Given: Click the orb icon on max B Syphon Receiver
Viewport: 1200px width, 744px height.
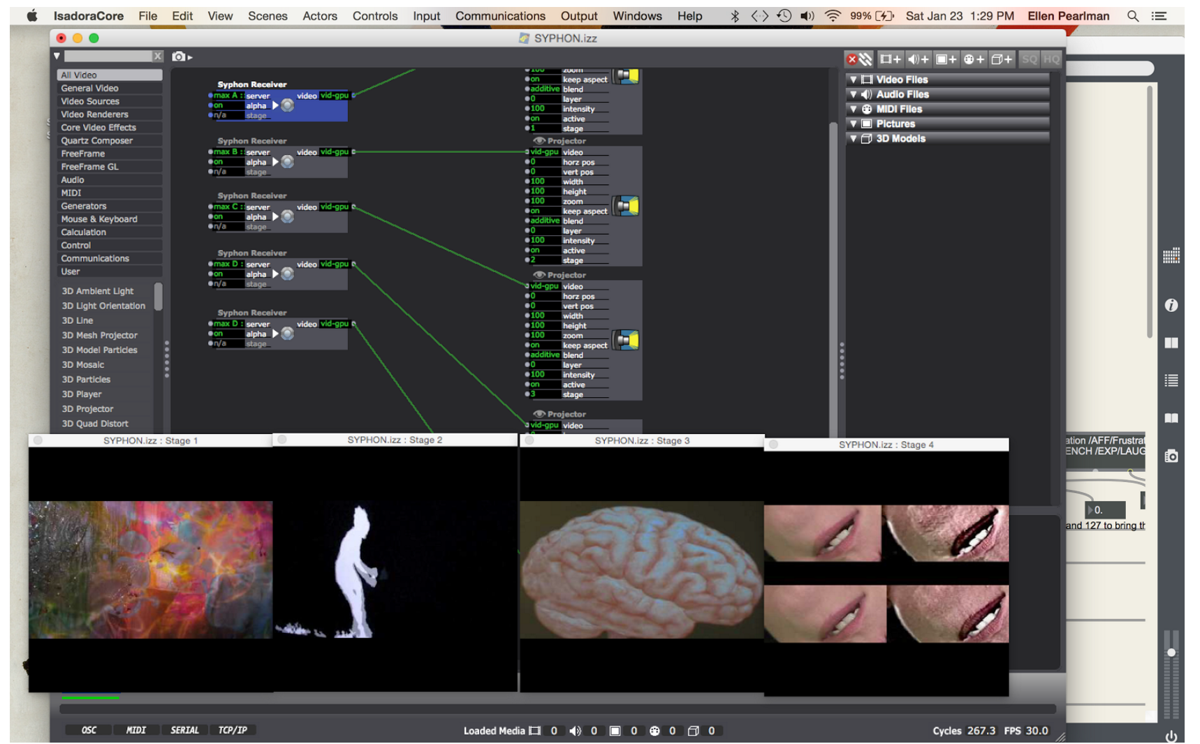Looking at the screenshot, I should [287, 162].
